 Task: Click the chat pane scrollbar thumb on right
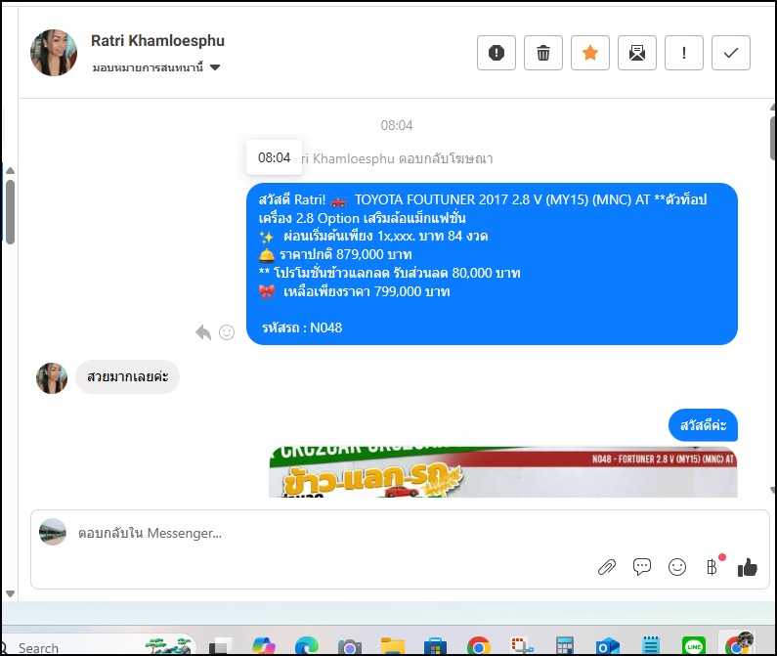coord(773,139)
